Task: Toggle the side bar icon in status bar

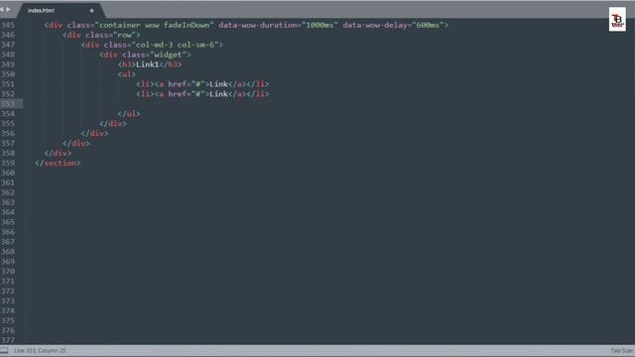Action: pos(4,350)
